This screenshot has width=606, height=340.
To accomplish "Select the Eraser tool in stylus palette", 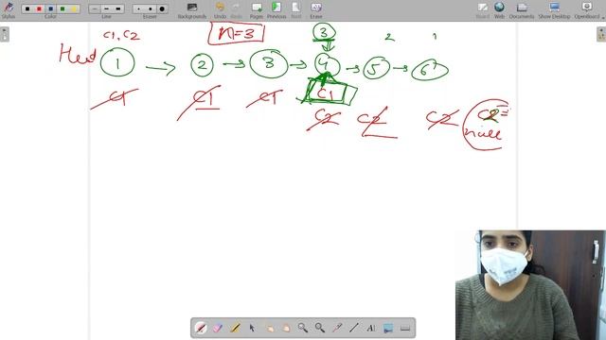I will tap(218, 328).
